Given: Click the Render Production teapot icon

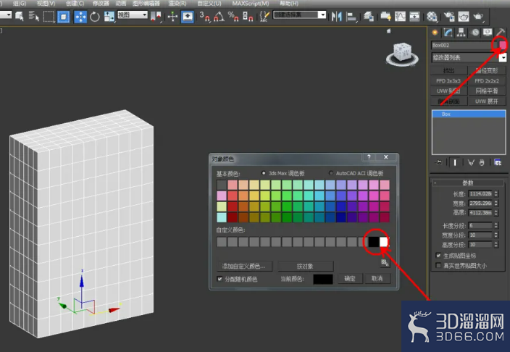Looking at the screenshot, I should point(478,16).
